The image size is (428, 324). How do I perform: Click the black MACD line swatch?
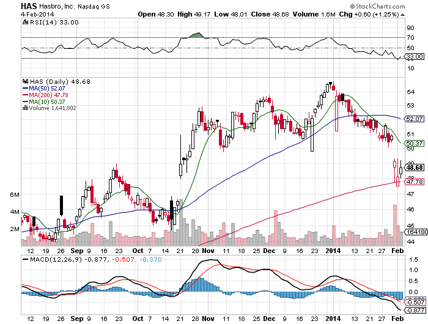point(26,260)
